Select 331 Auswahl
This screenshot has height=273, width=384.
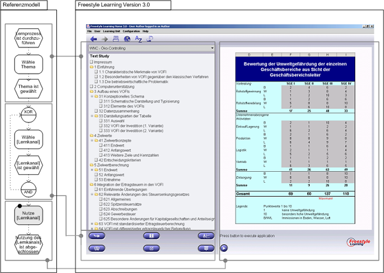tap(114, 121)
